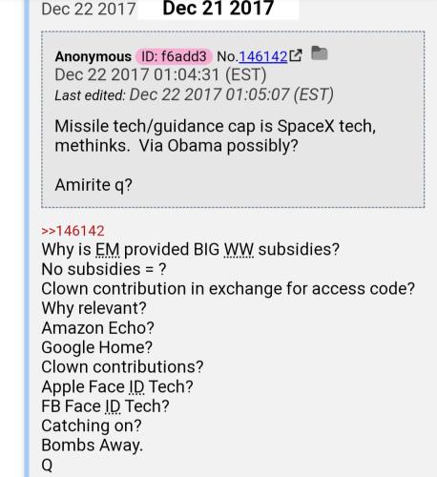Click the post timestamp Dec 22 2017 01:04:31
Image resolution: width=437 pixels, height=477 pixels.
coord(160,75)
